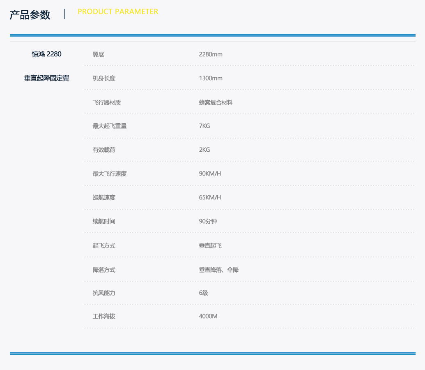Select the 1300mm fuselage length value
Screen dimensions: 425x370
point(210,78)
